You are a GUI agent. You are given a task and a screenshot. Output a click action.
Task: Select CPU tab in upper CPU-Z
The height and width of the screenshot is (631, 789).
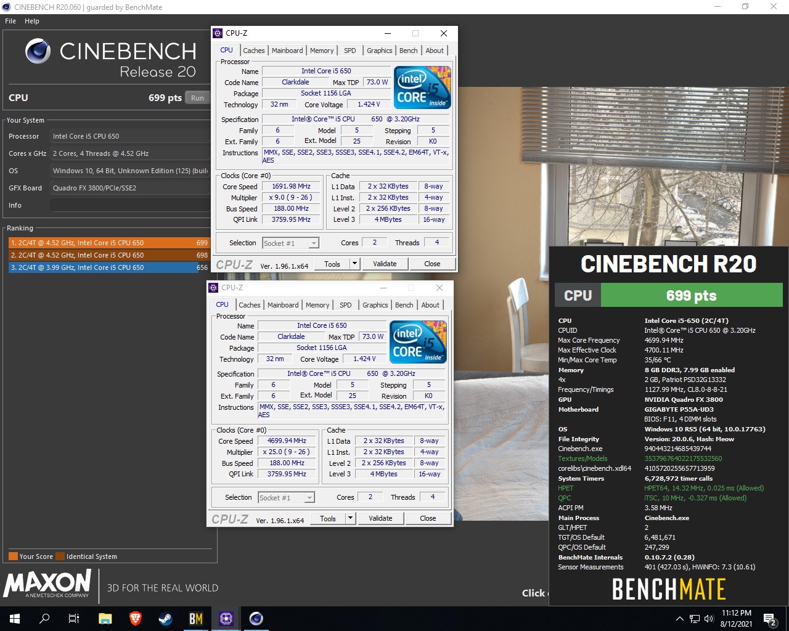click(x=227, y=50)
